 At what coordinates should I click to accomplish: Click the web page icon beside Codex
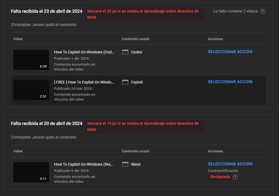[x=125, y=52]
